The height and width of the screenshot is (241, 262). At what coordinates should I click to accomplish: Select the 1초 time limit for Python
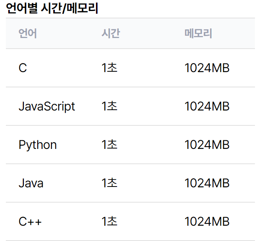(x=109, y=144)
